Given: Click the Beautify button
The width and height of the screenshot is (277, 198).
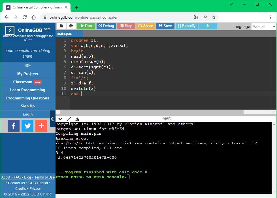Looking at the screenshot, I should pyautogui.click(x=186, y=26).
